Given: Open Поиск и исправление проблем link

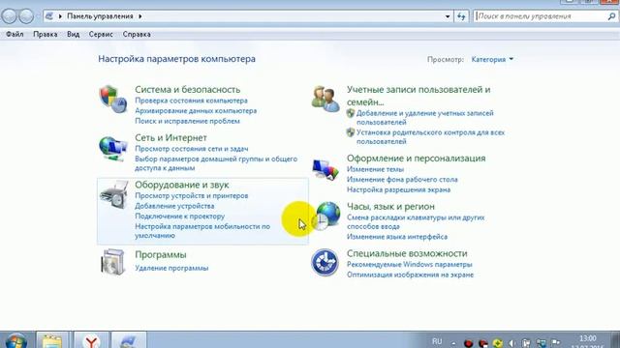Looking at the screenshot, I should [x=187, y=121].
